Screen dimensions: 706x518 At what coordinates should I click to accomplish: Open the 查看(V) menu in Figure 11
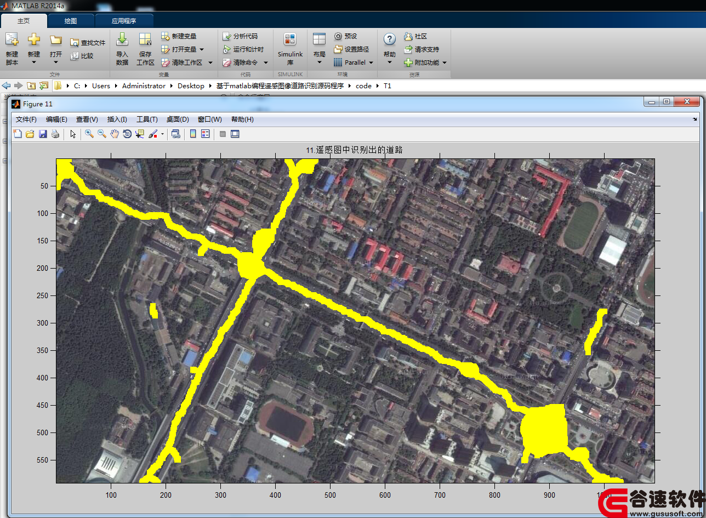(87, 119)
